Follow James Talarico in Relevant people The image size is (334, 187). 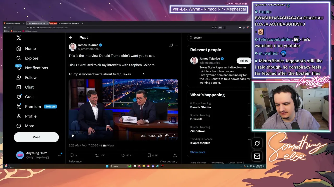coord(244,61)
